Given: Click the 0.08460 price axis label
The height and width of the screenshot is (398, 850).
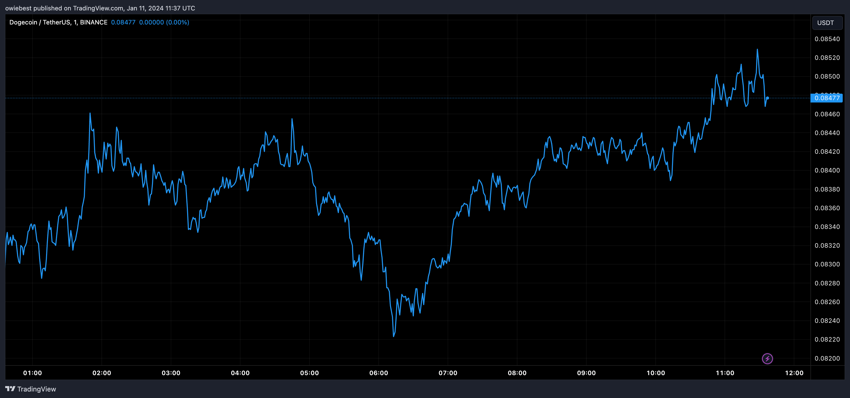Looking at the screenshot, I should pos(827,114).
